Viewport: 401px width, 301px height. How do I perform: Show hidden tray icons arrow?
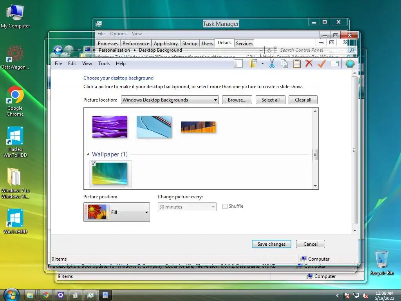(x=337, y=296)
